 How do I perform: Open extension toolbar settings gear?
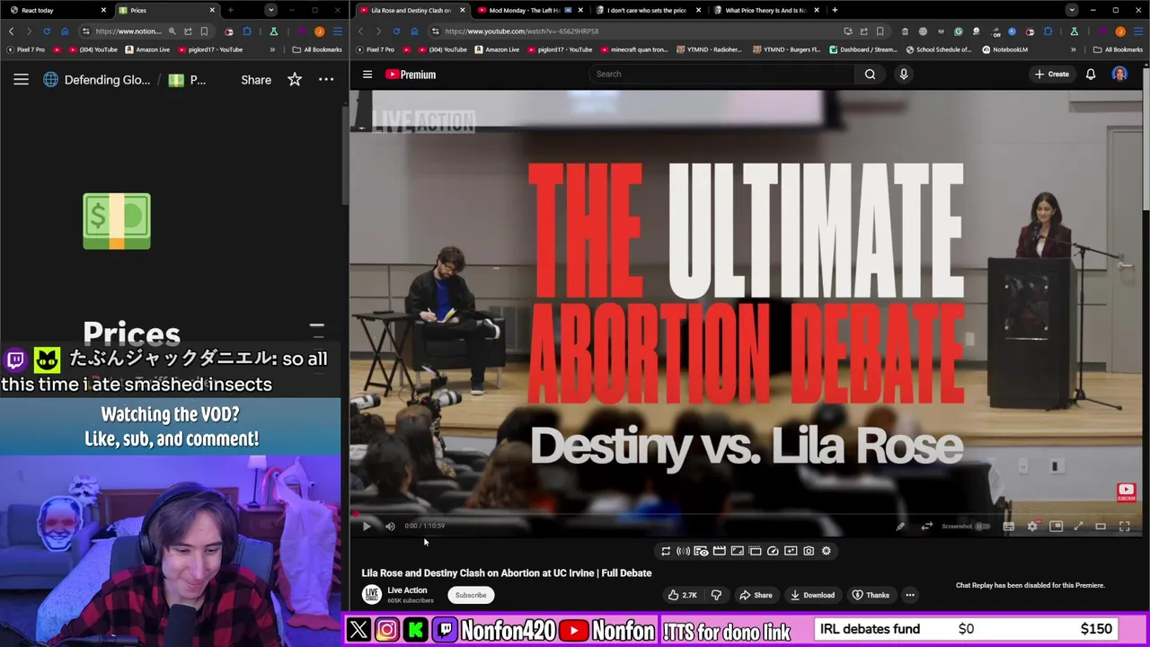click(x=827, y=551)
